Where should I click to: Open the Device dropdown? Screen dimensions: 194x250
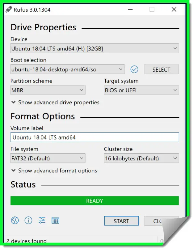tap(95, 48)
